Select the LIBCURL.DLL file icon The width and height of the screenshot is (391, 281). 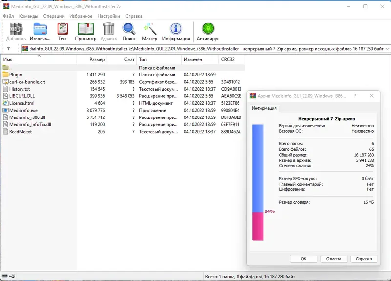point(5,96)
